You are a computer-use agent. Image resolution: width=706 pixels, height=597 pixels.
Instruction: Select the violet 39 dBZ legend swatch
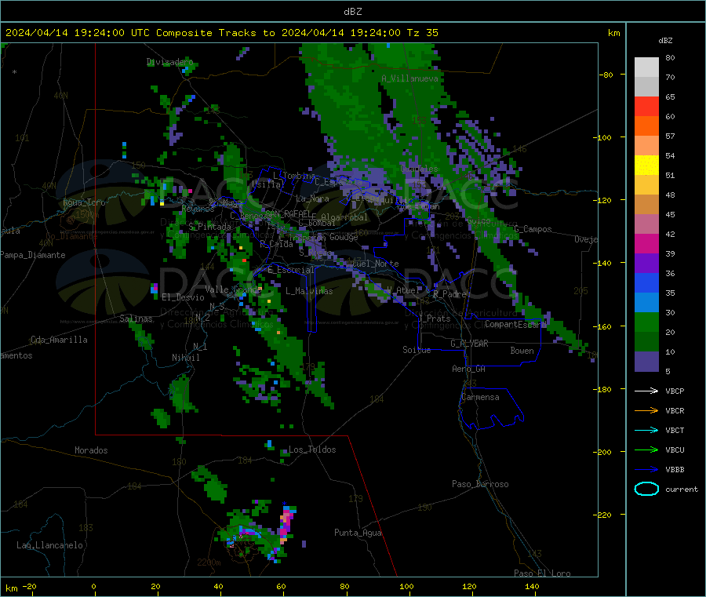point(646,264)
